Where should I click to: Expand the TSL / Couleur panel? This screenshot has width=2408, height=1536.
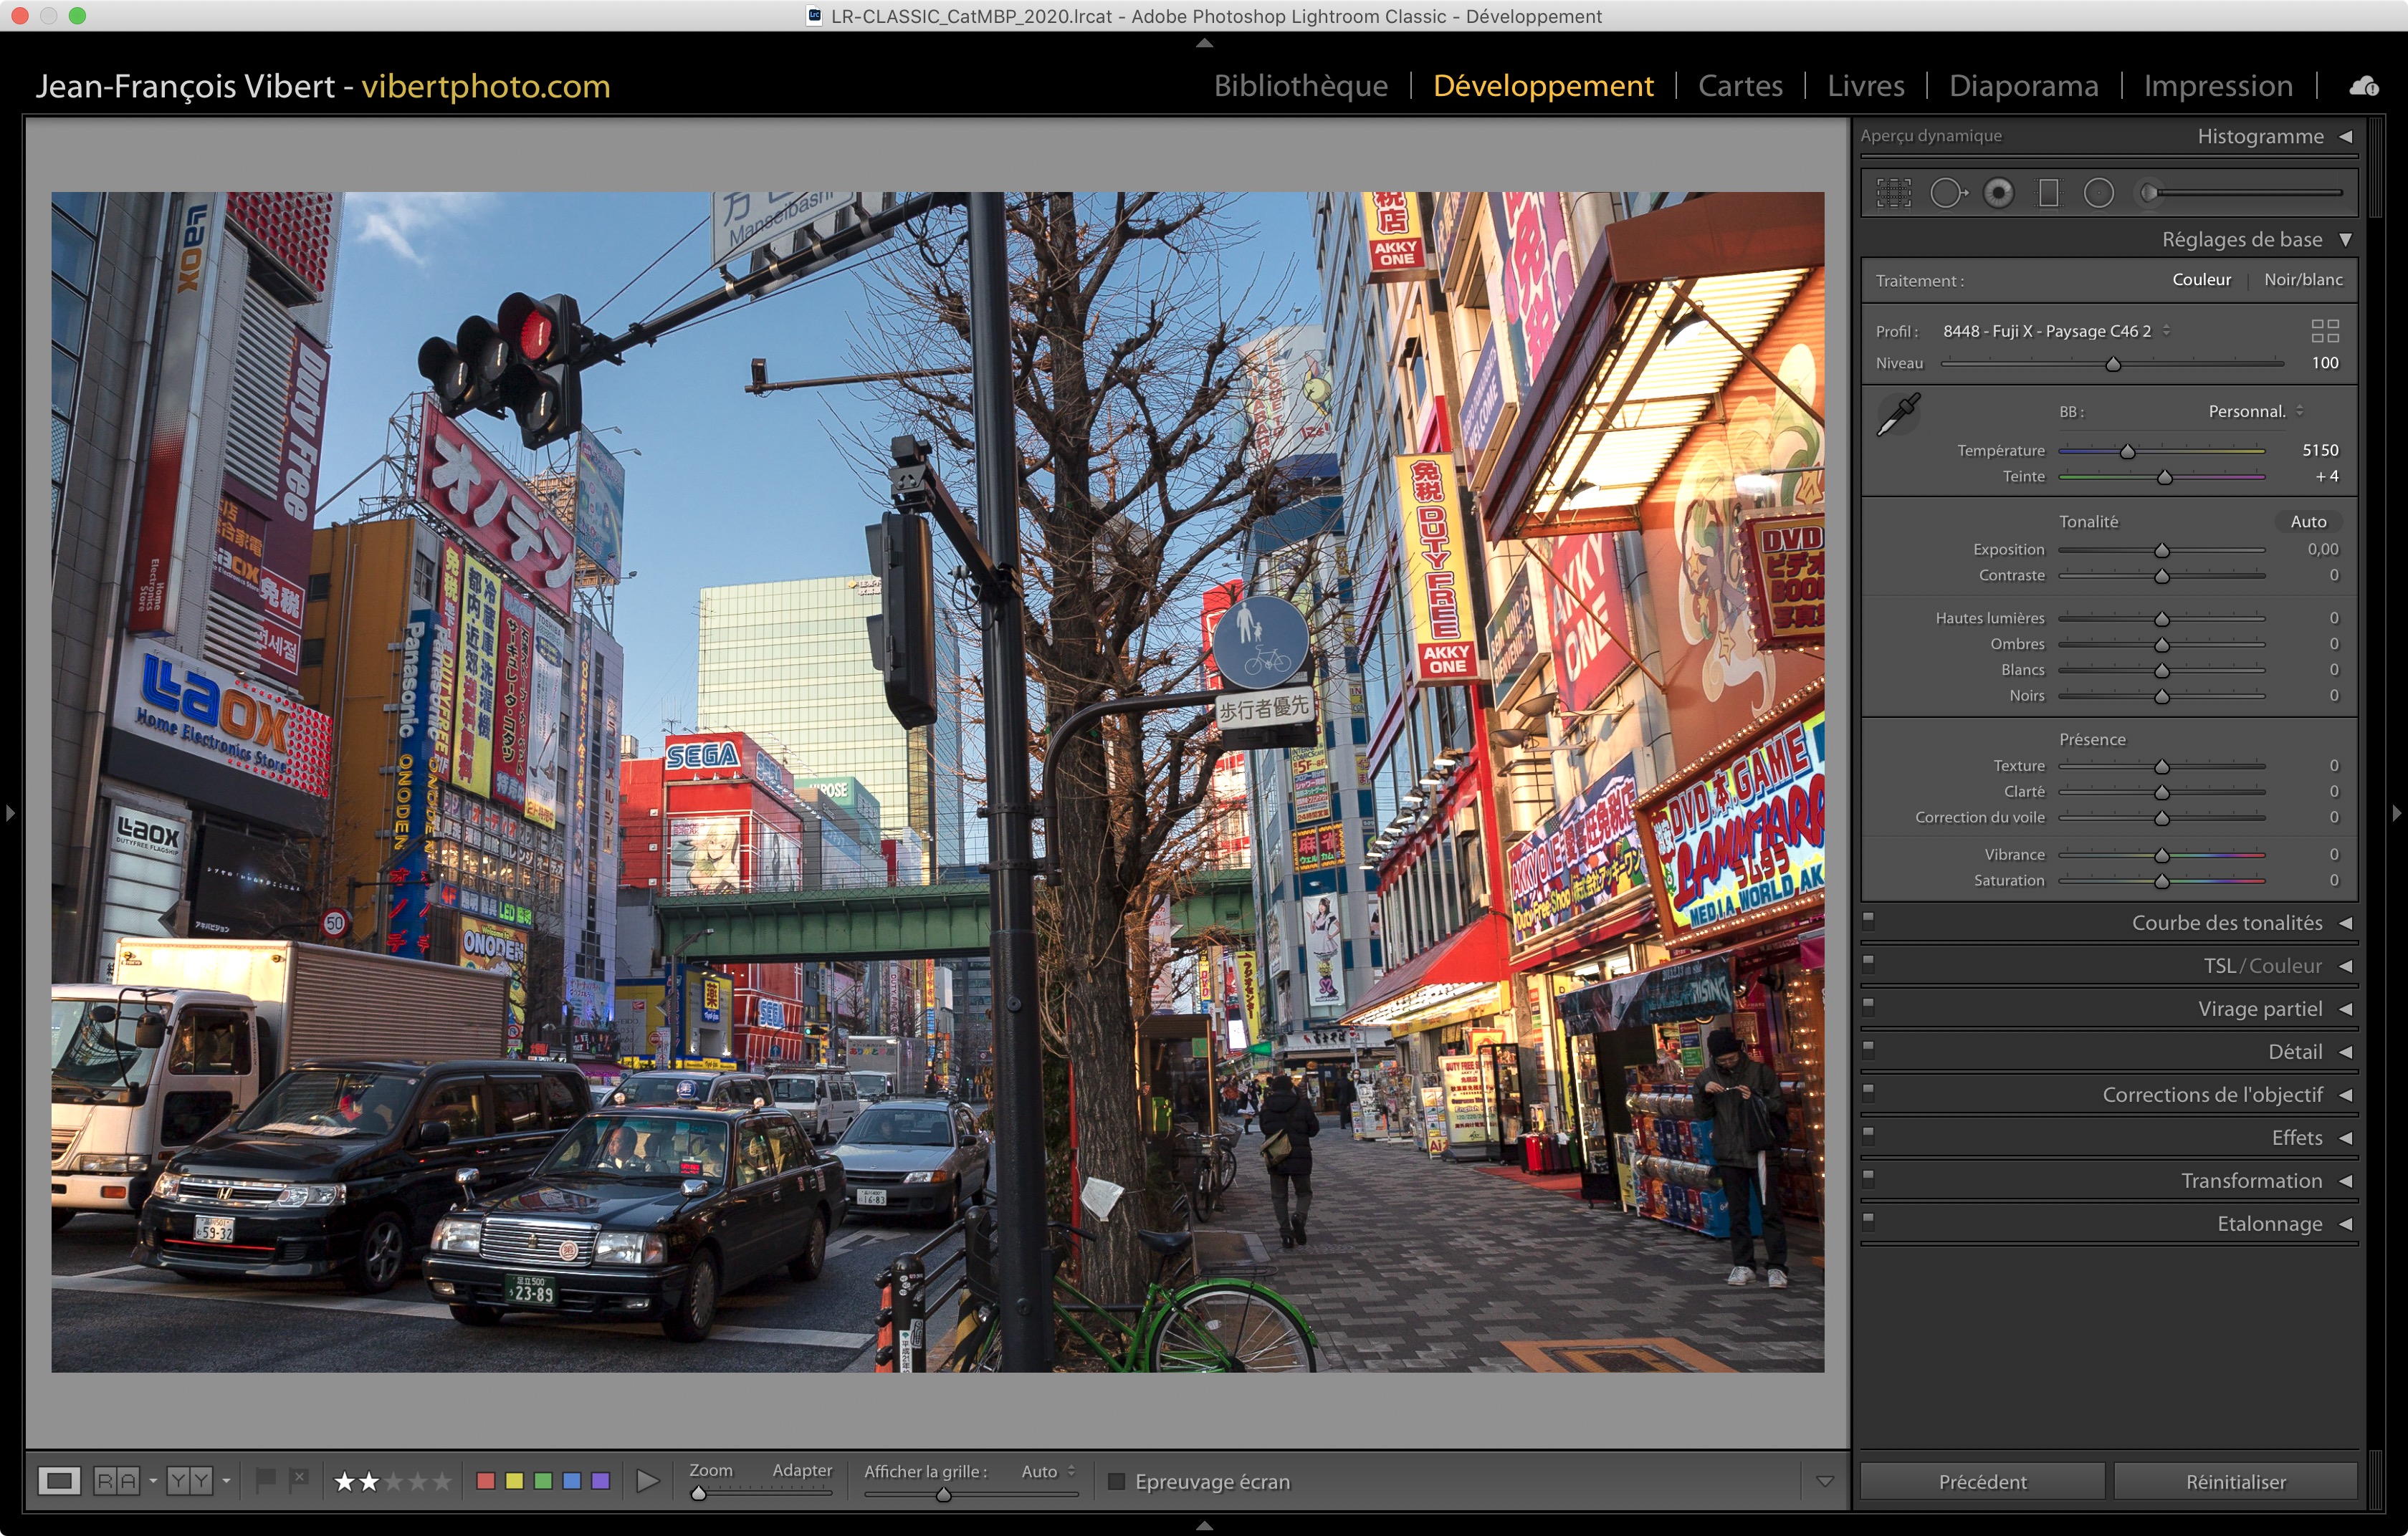2262,965
